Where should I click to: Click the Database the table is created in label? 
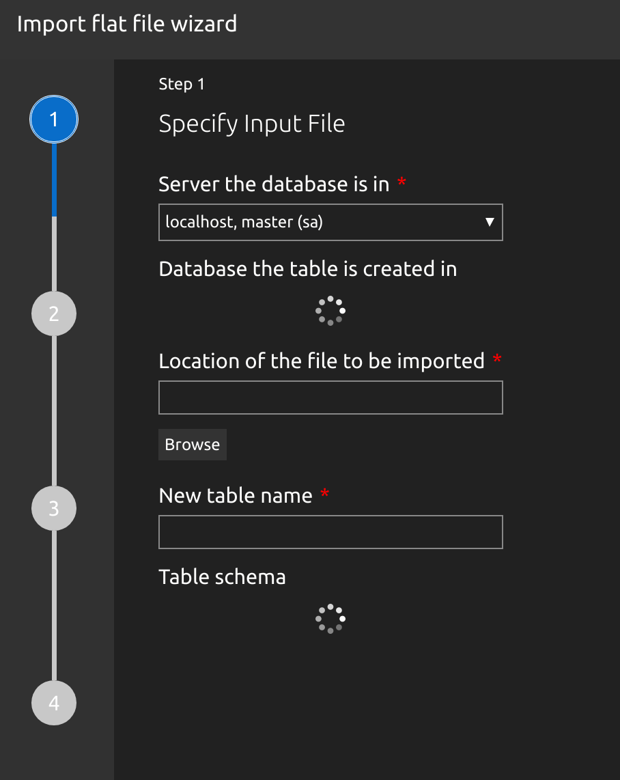pos(308,268)
